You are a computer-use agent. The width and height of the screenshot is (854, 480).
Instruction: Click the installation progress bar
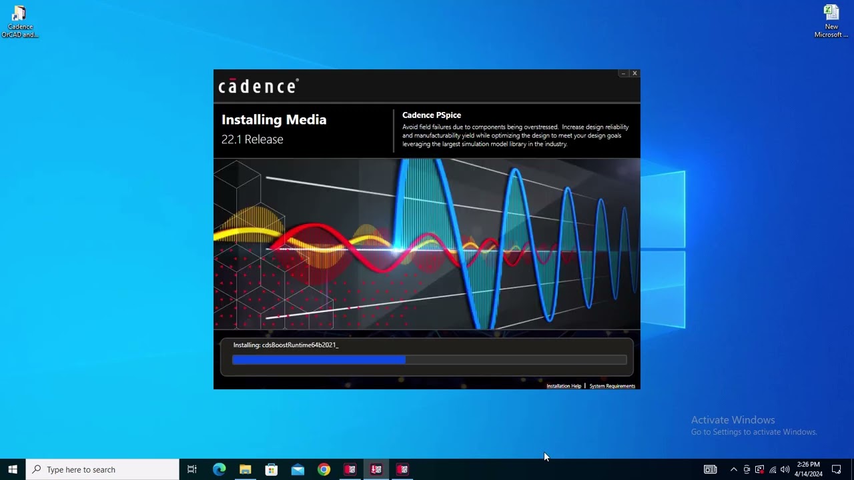point(429,360)
